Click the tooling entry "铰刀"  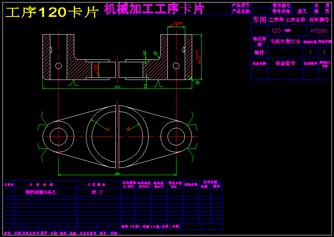[x=97, y=192]
